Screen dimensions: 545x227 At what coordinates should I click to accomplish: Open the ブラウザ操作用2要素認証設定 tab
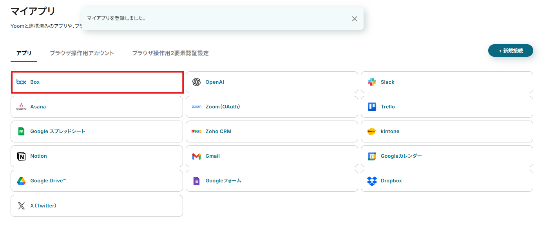[x=170, y=53]
